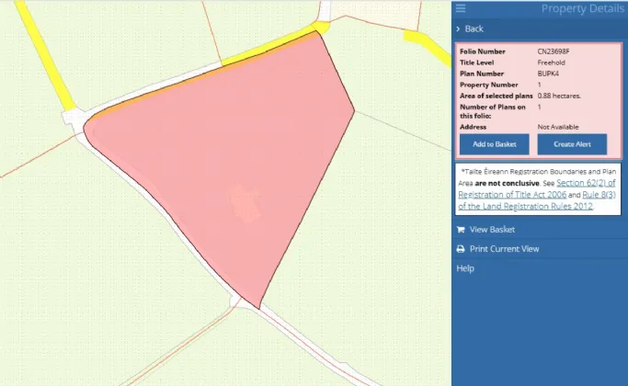The image size is (628, 386).
Task: Click the plan number BUPK4 value
Action: (548, 73)
